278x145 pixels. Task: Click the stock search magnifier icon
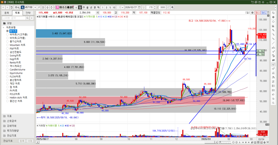tap(39, 7)
